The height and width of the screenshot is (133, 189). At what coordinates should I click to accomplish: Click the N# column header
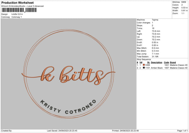(x=141, y=62)
